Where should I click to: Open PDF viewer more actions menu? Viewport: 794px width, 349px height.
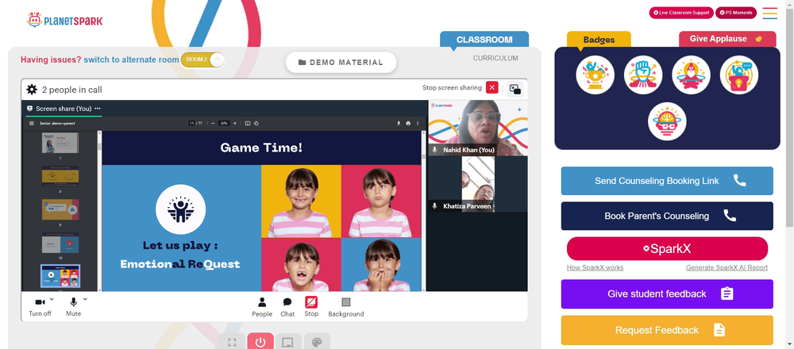418,123
